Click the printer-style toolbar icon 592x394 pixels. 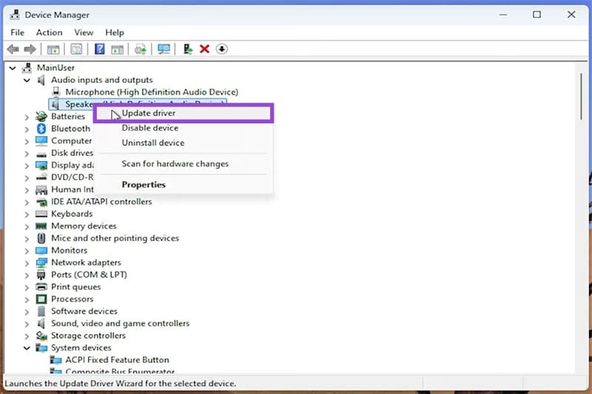point(140,50)
